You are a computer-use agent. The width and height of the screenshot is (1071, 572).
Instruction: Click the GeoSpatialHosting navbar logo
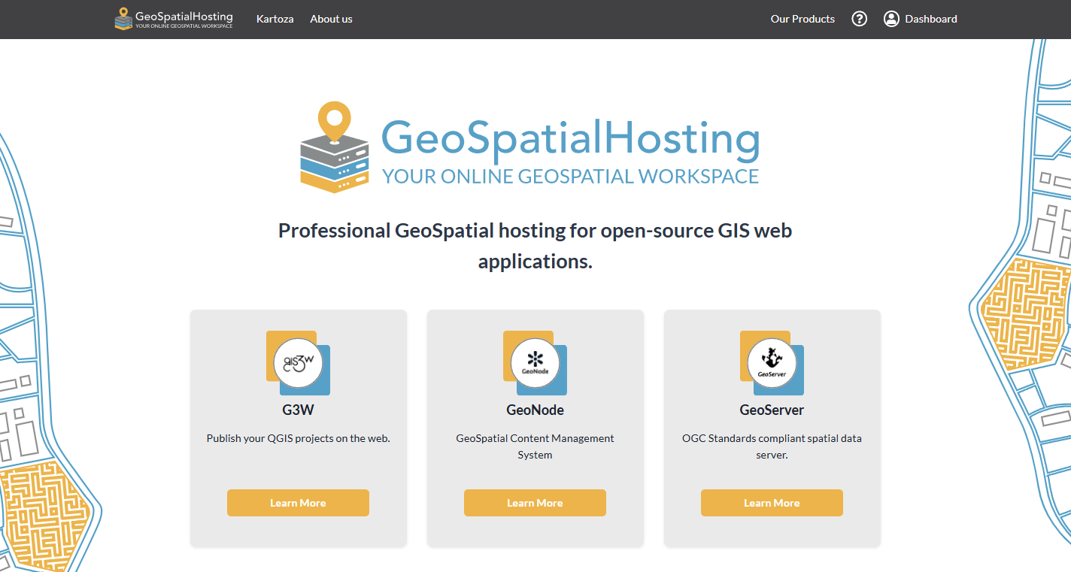pos(174,19)
